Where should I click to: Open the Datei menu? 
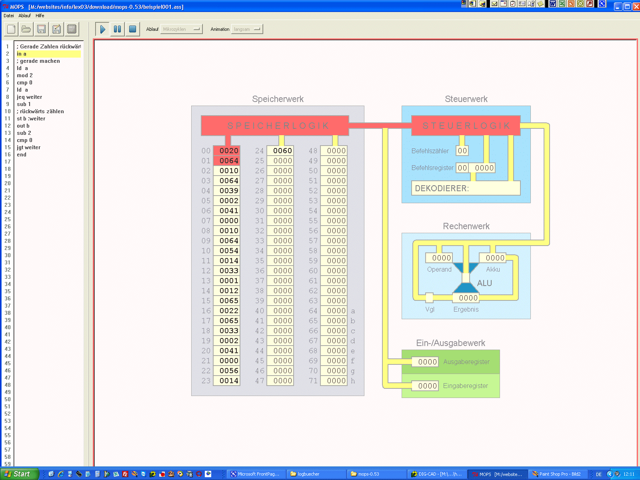pos(9,16)
